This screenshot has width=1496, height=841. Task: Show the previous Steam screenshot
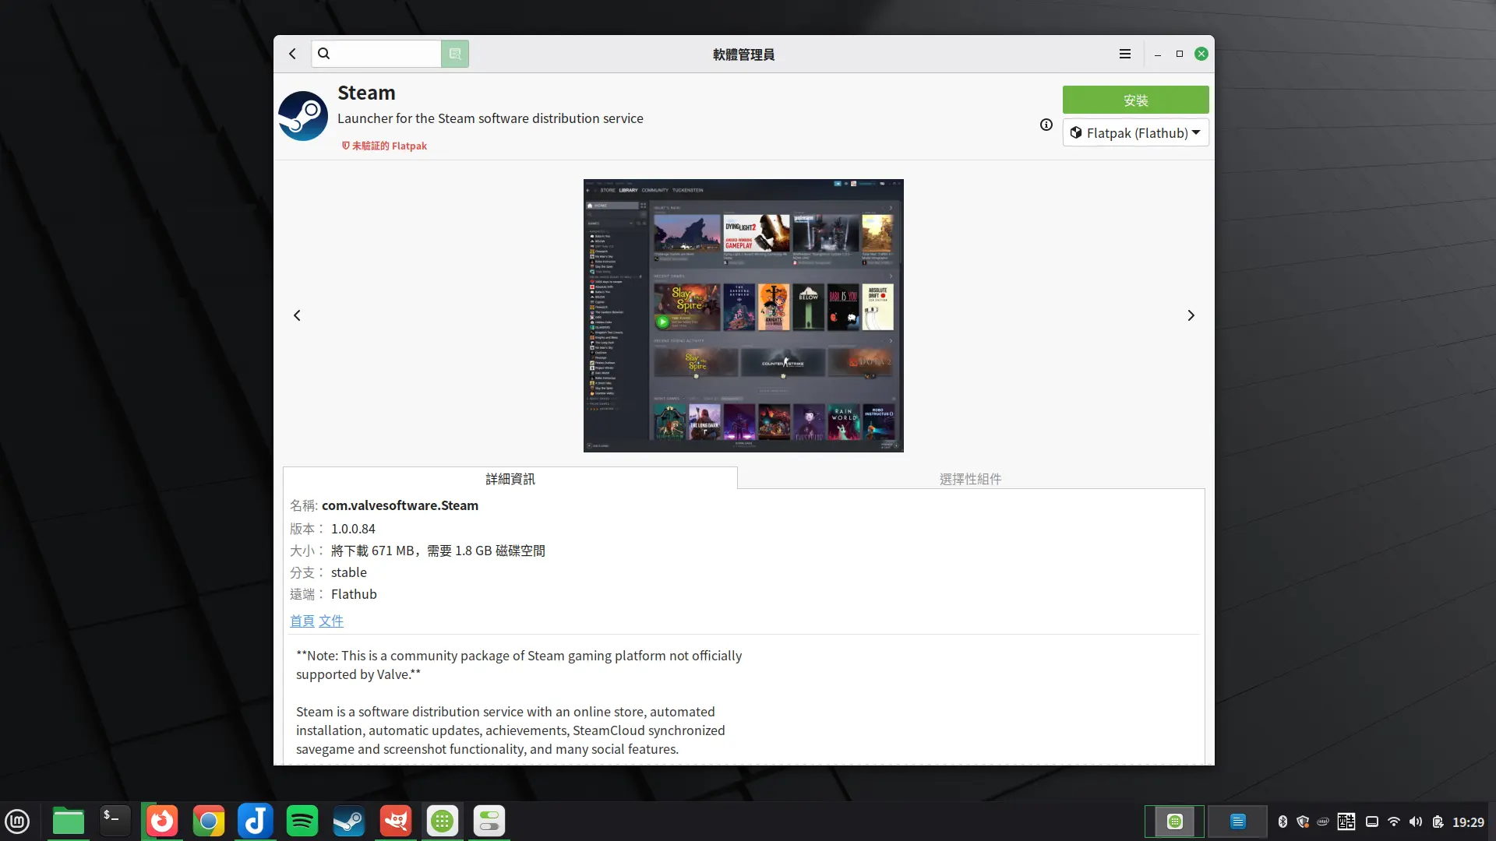(297, 315)
